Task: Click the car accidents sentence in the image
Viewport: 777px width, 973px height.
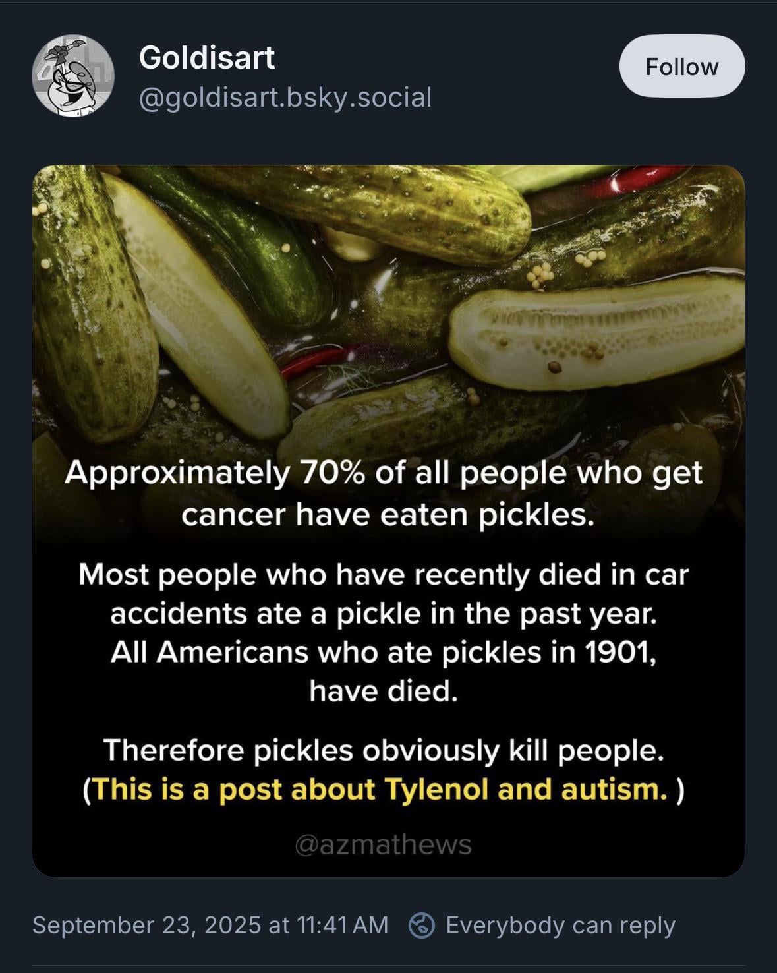Action: [x=384, y=594]
